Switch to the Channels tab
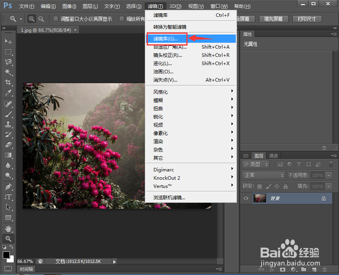 273,156
